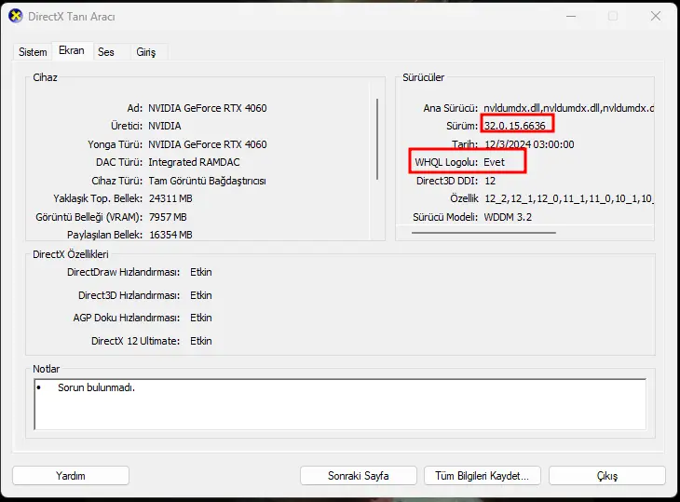Click the Paylaşılan Bellek value 16354 MB
The image size is (680, 502).
point(170,235)
